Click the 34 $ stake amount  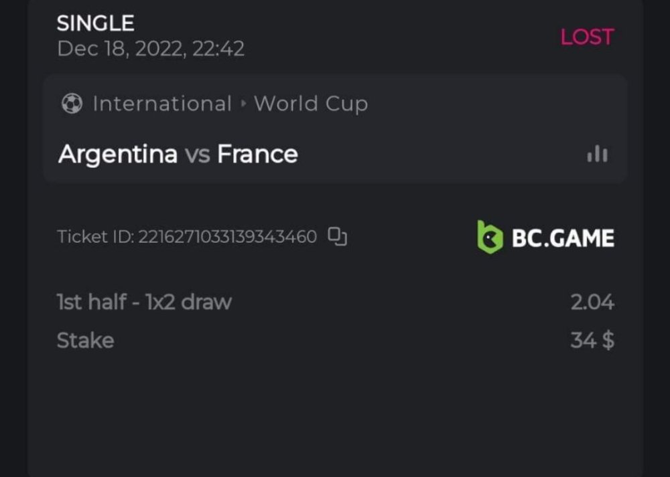tap(592, 341)
